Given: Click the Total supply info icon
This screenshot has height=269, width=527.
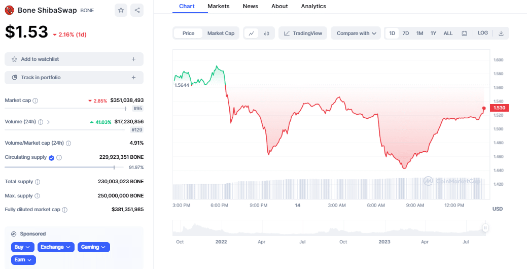Looking at the screenshot, I should pyautogui.click(x=38, y=182).
